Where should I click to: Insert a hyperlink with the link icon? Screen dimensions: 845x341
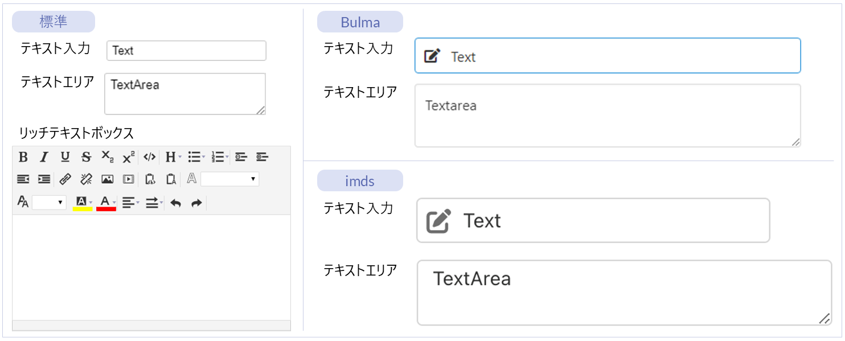[x=65, y=179]
